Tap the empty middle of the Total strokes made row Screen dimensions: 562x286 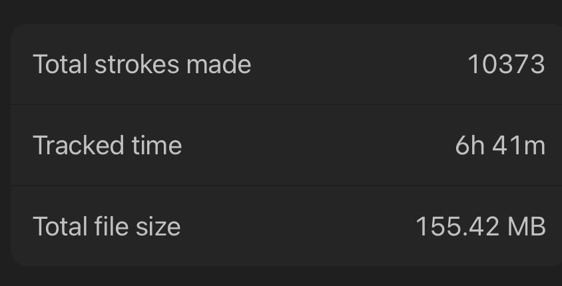(x=358, y=65)
